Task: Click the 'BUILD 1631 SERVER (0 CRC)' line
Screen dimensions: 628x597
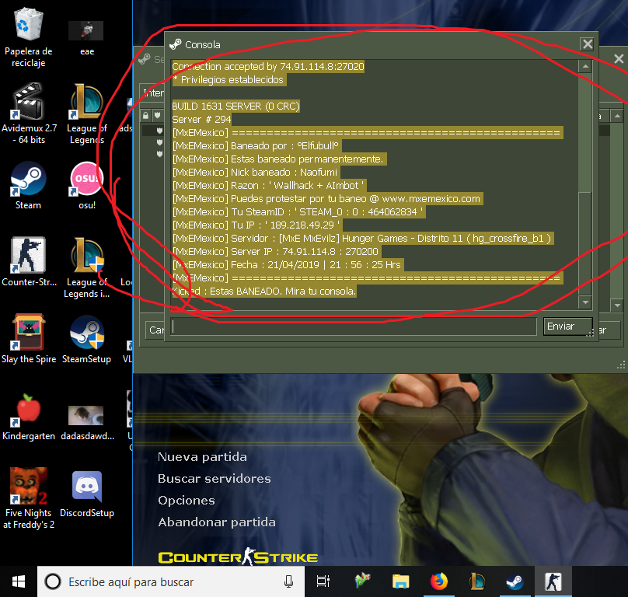Action: 236,106
